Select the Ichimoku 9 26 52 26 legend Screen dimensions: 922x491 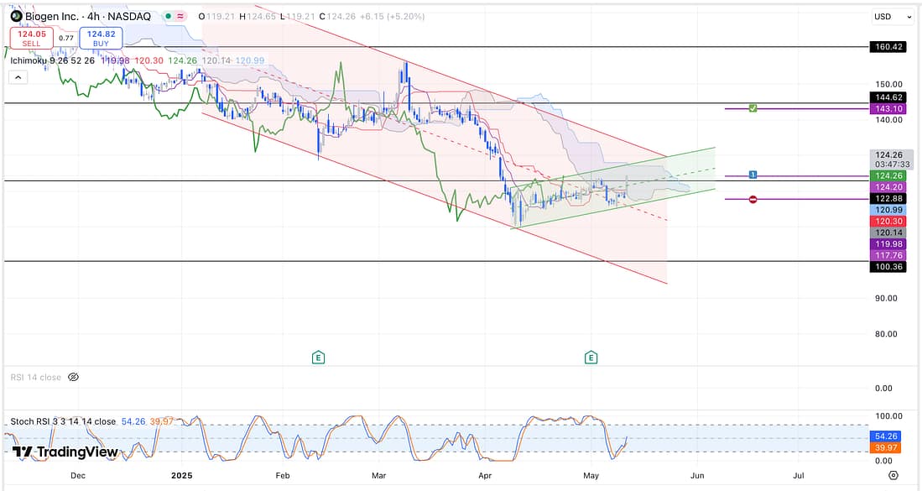point(53,60)
